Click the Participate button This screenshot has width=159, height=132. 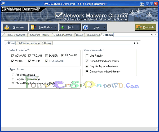pos(145,27)
